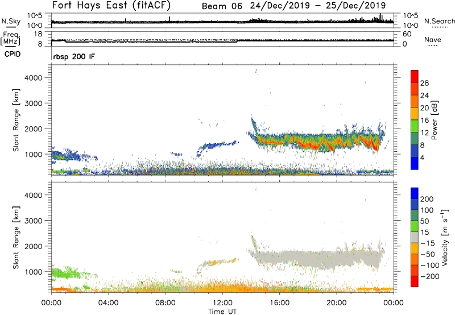Click the blue bottom of the Power color bar
455x315 pixels.
tap(415, 163)
